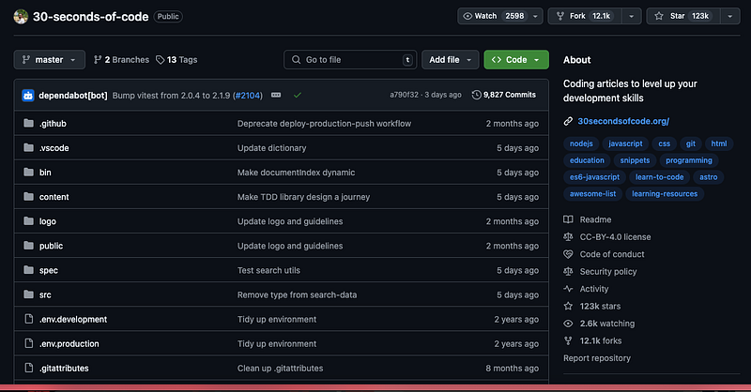Select the css topic tag
The image size is (751, 392).
pos(664,143)
